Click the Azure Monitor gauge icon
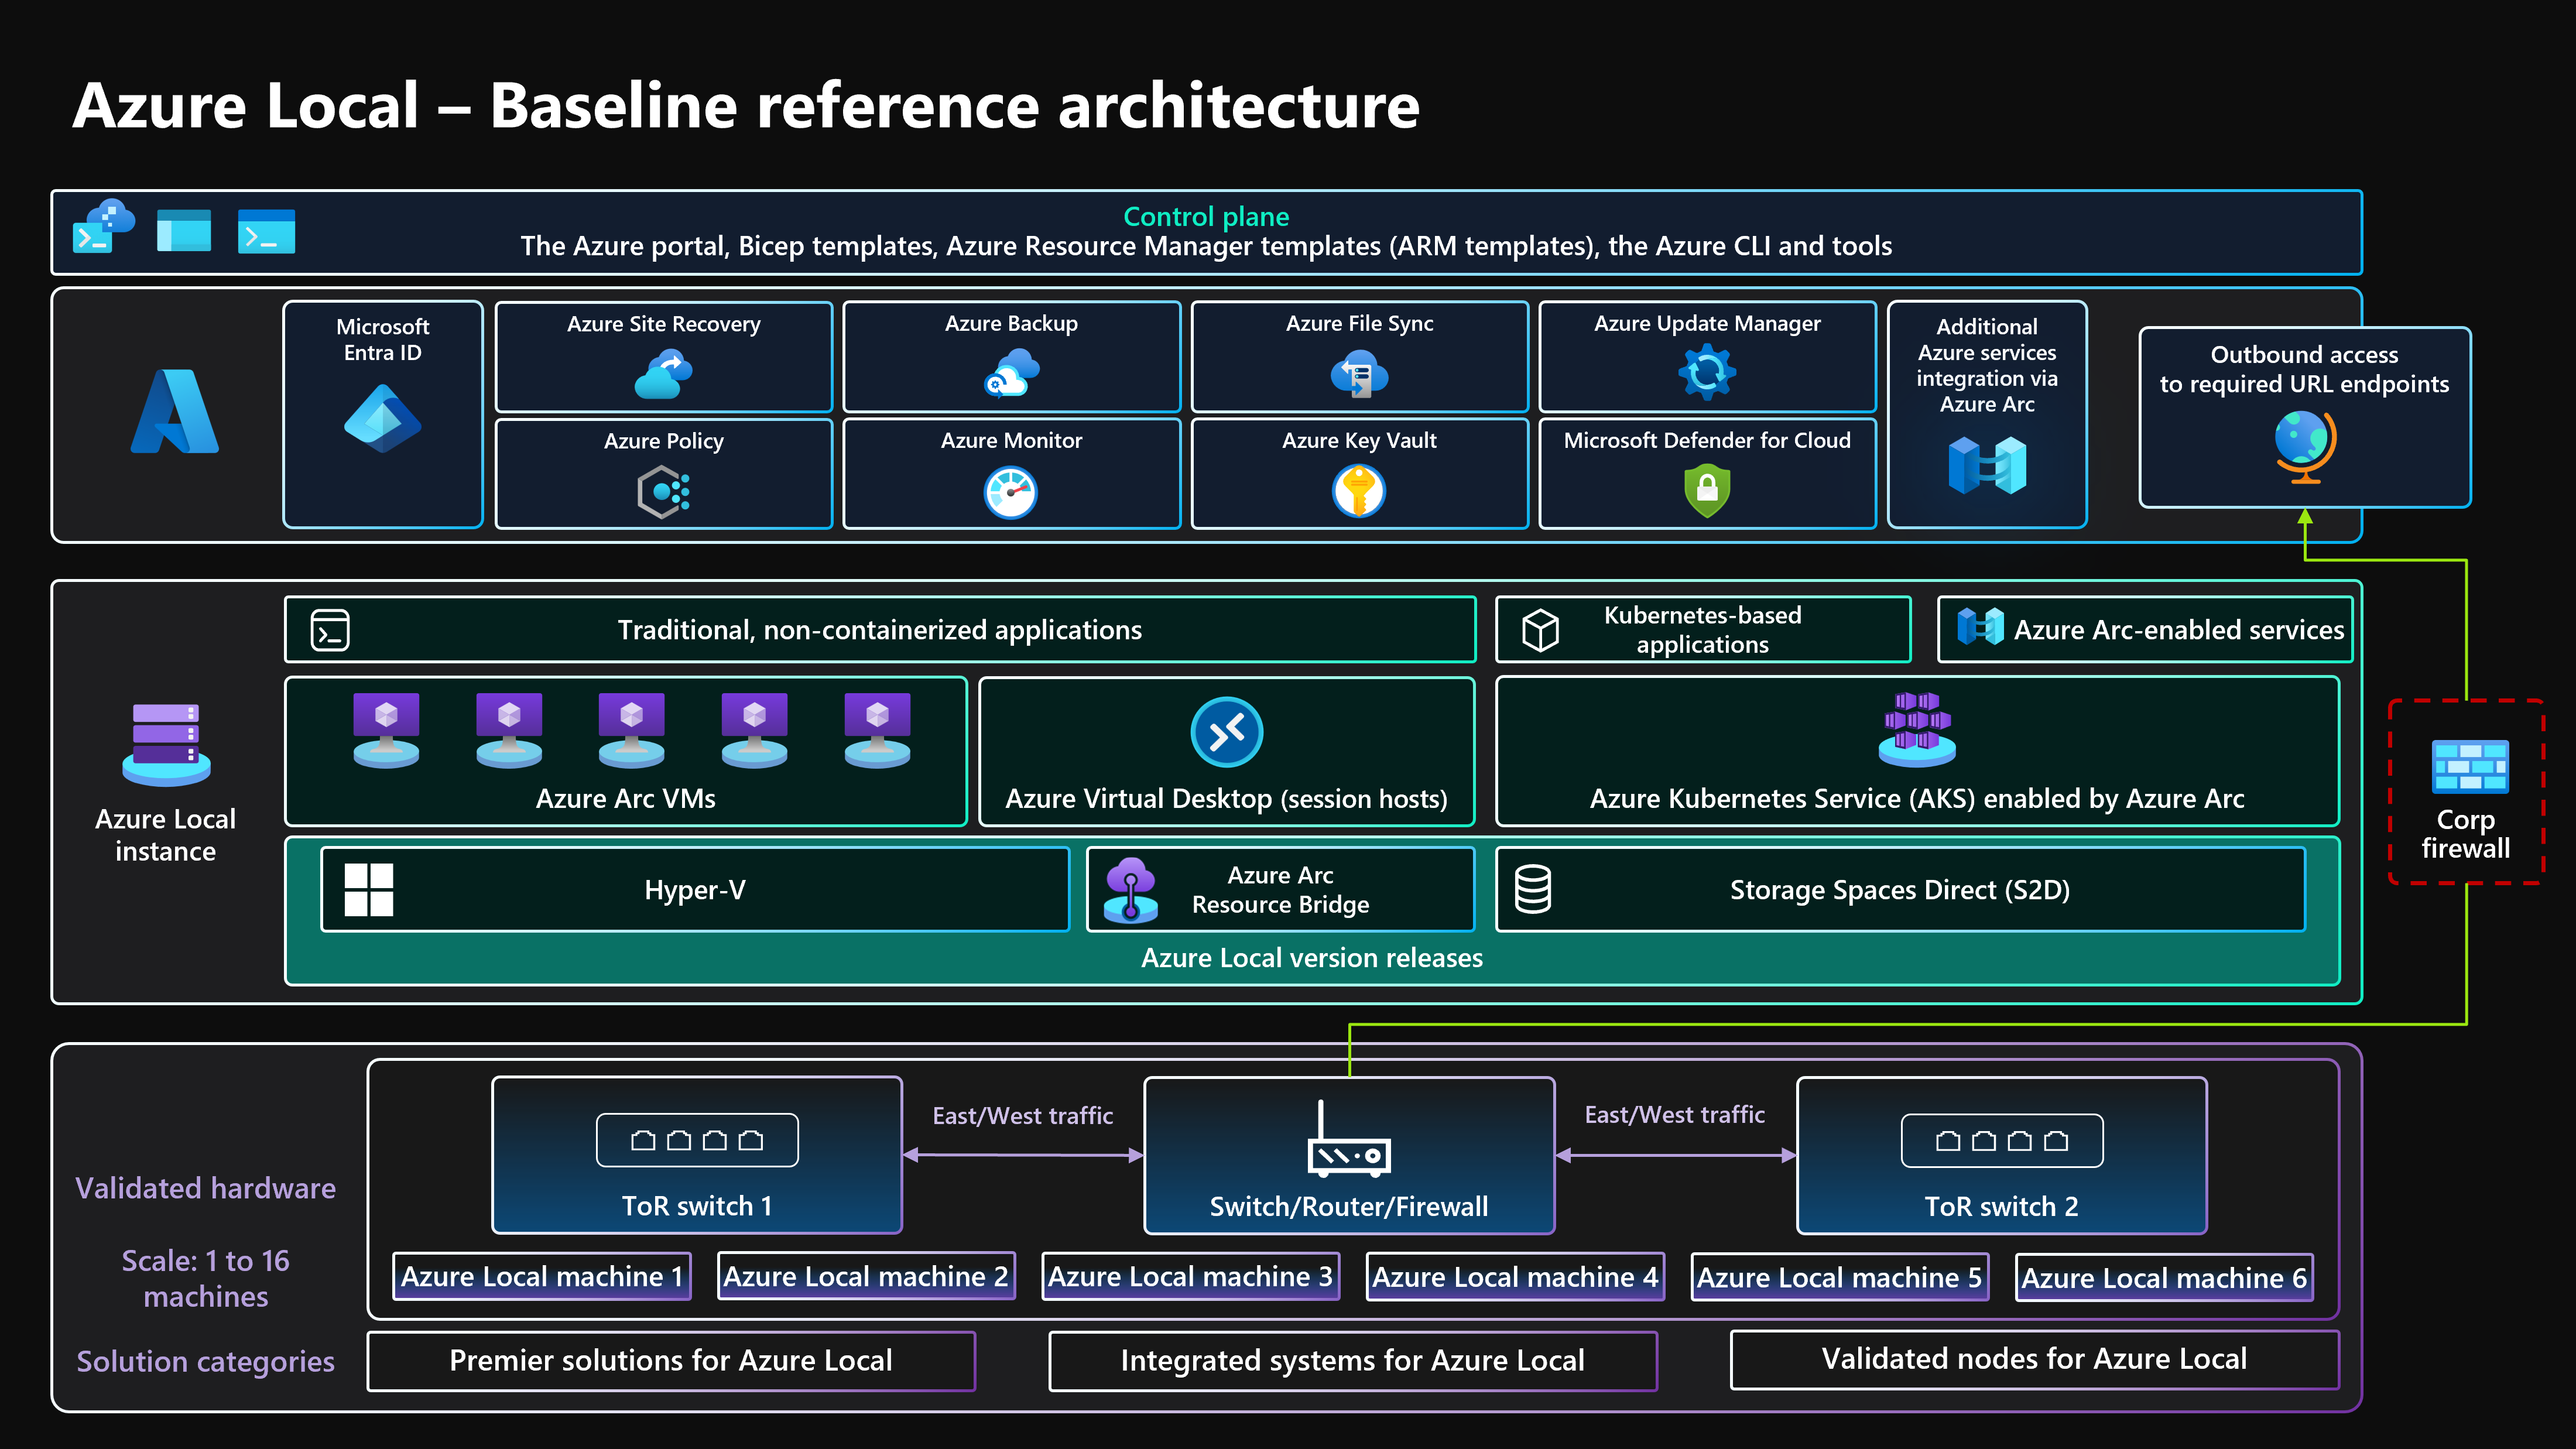The height and width of the screenshot is (1449, 2576). [x=1010, y=492]
